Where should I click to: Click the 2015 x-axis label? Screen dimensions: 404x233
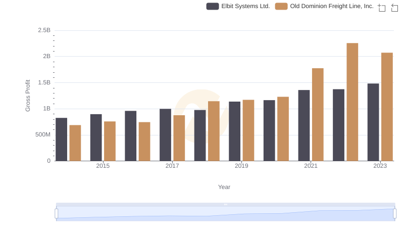point(103,166)
